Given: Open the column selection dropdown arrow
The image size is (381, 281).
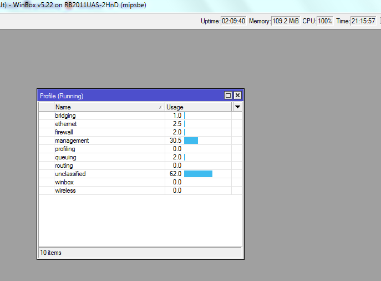Looking at the screenshot, I should [x=237, y=107].
